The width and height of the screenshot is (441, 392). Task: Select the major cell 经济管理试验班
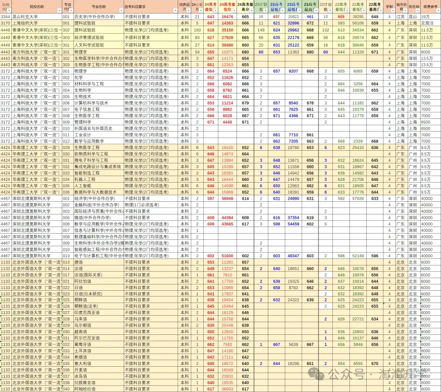tap(99, 38)
